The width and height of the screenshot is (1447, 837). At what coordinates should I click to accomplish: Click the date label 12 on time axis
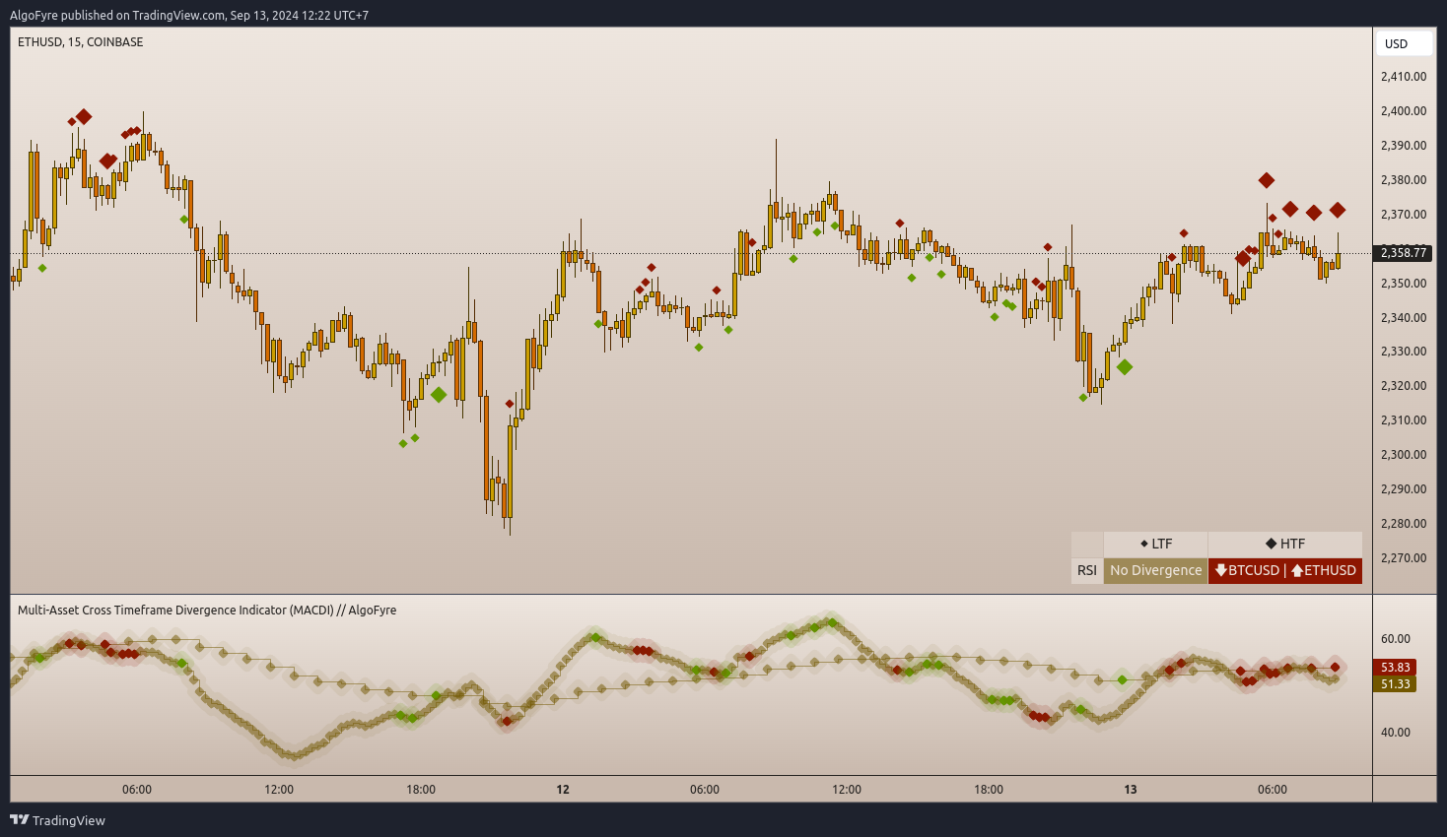click(x=563, y=790)
